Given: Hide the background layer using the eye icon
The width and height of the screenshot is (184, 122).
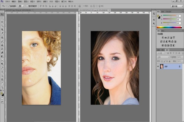Looking at the screenshot, I should (x=158, y=66).
